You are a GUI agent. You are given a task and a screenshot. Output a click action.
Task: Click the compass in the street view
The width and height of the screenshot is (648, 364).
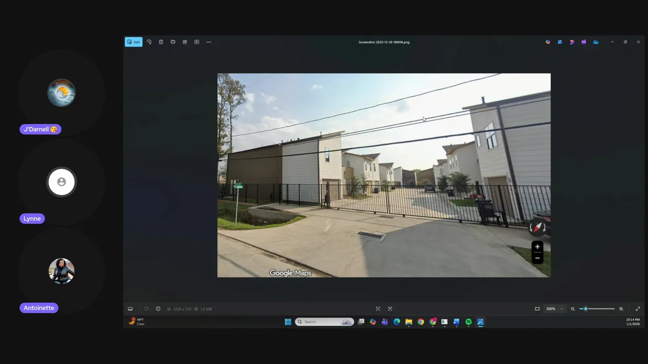538,229
